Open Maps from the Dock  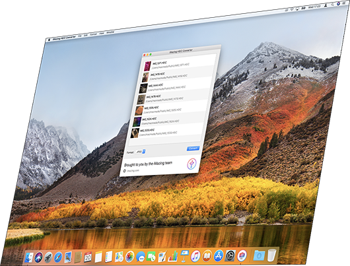click(x=119, y=257)
